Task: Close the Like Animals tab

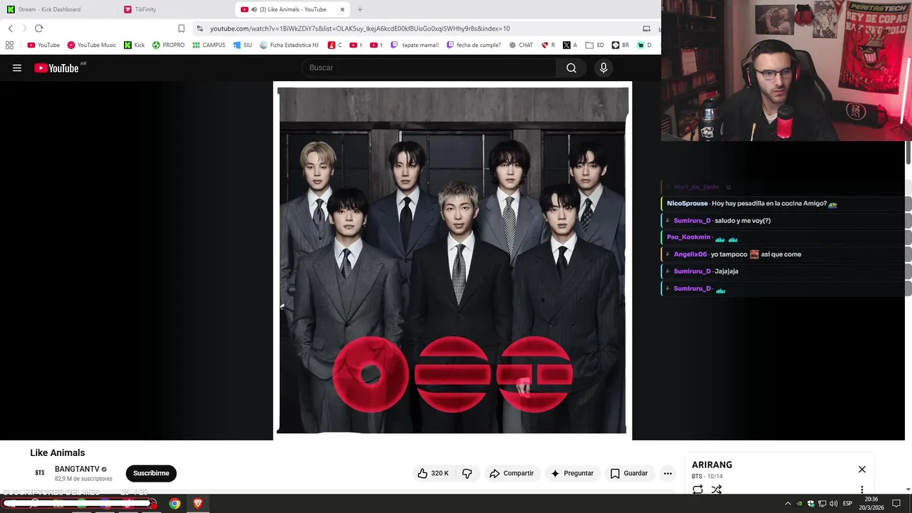Action: 342,9
